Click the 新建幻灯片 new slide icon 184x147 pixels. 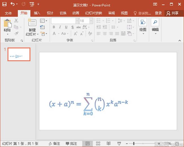point(32,23)
